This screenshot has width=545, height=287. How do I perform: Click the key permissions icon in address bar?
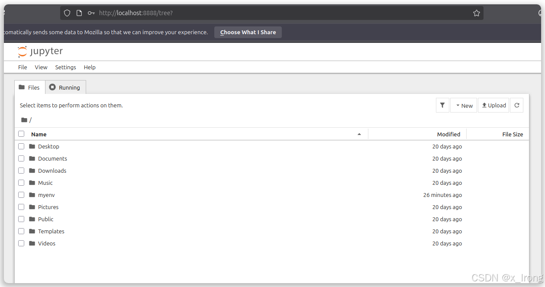click(x=91, y=13)
